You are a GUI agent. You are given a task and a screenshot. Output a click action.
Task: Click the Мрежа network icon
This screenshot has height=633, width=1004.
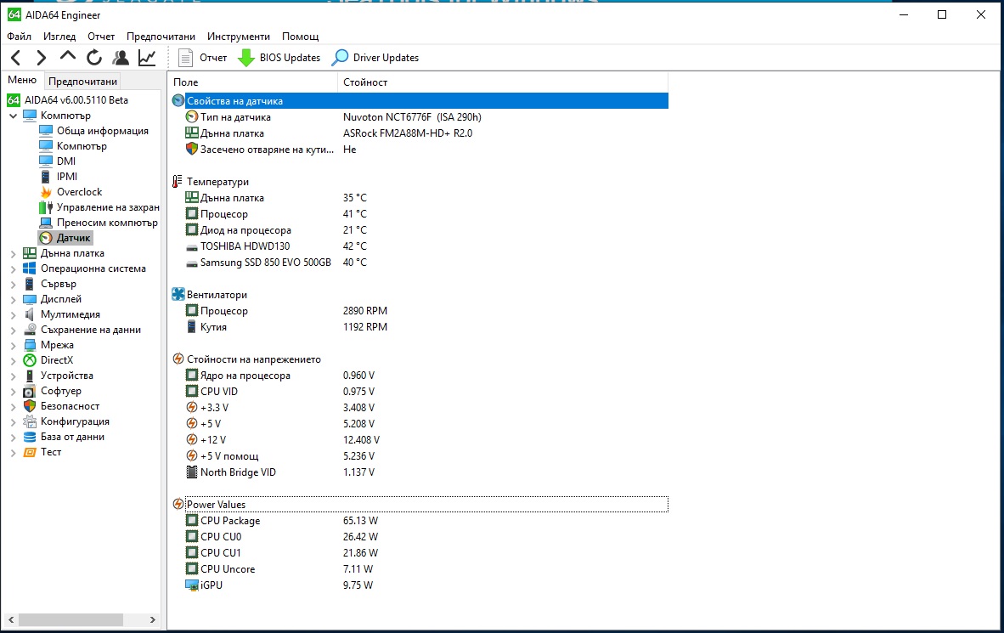click(x=30, y=345)
